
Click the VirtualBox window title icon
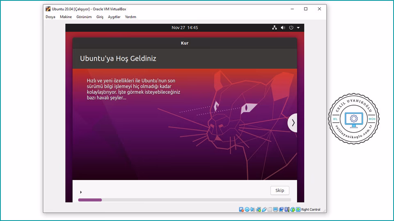coord(48,9)
